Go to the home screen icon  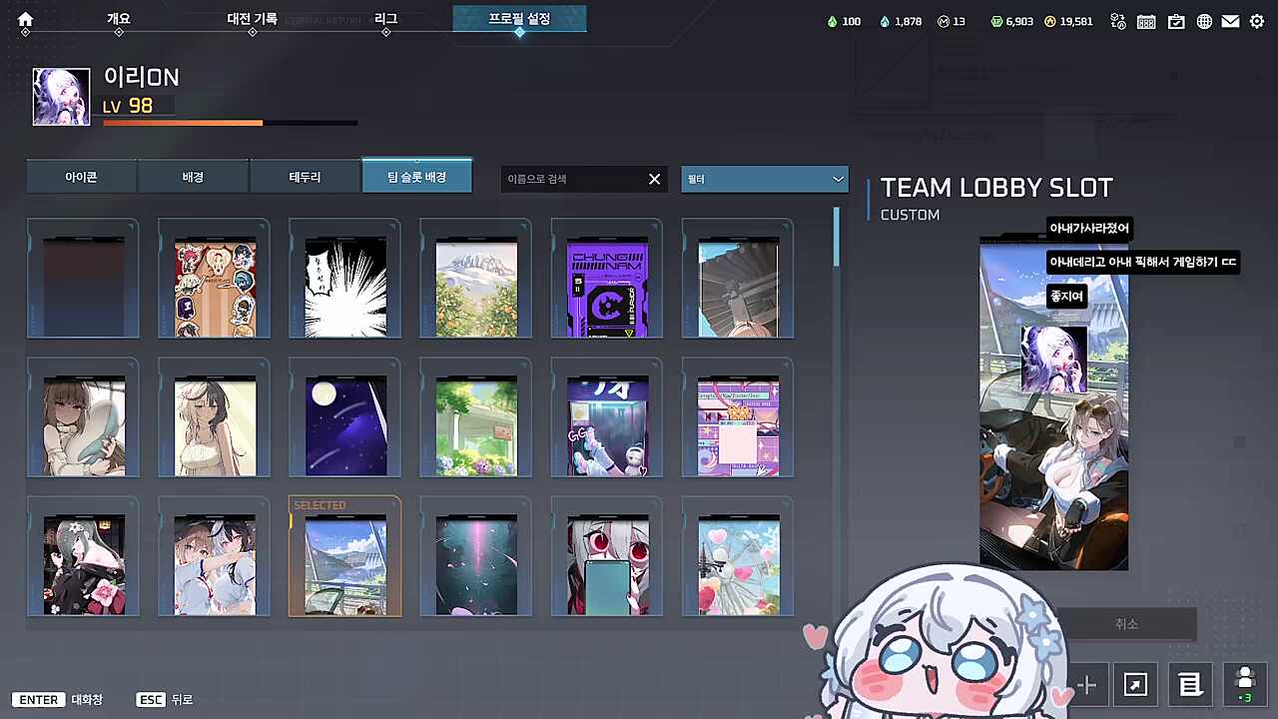coord(26,19)
